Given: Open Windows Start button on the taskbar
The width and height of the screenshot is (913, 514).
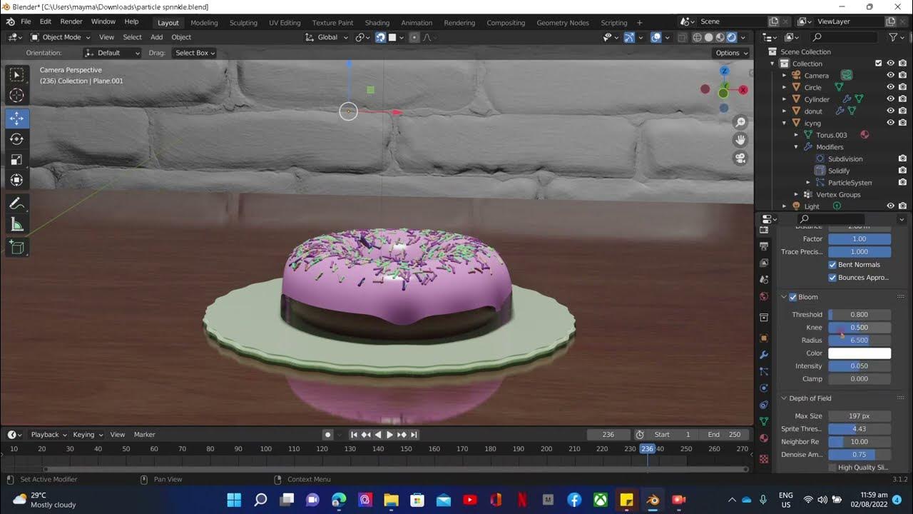Looking at the screenshot, I should (234, 500).
